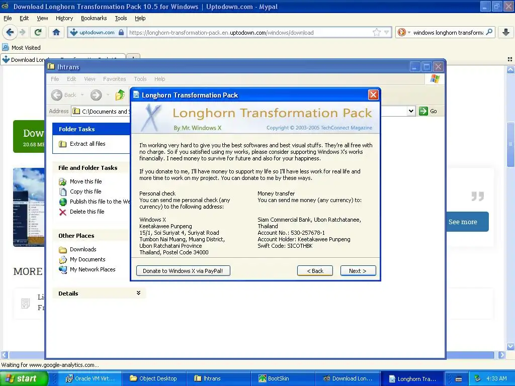Reload the page with the refresh icon
Viewport: 515px width, 386px height.
(38, 32)
